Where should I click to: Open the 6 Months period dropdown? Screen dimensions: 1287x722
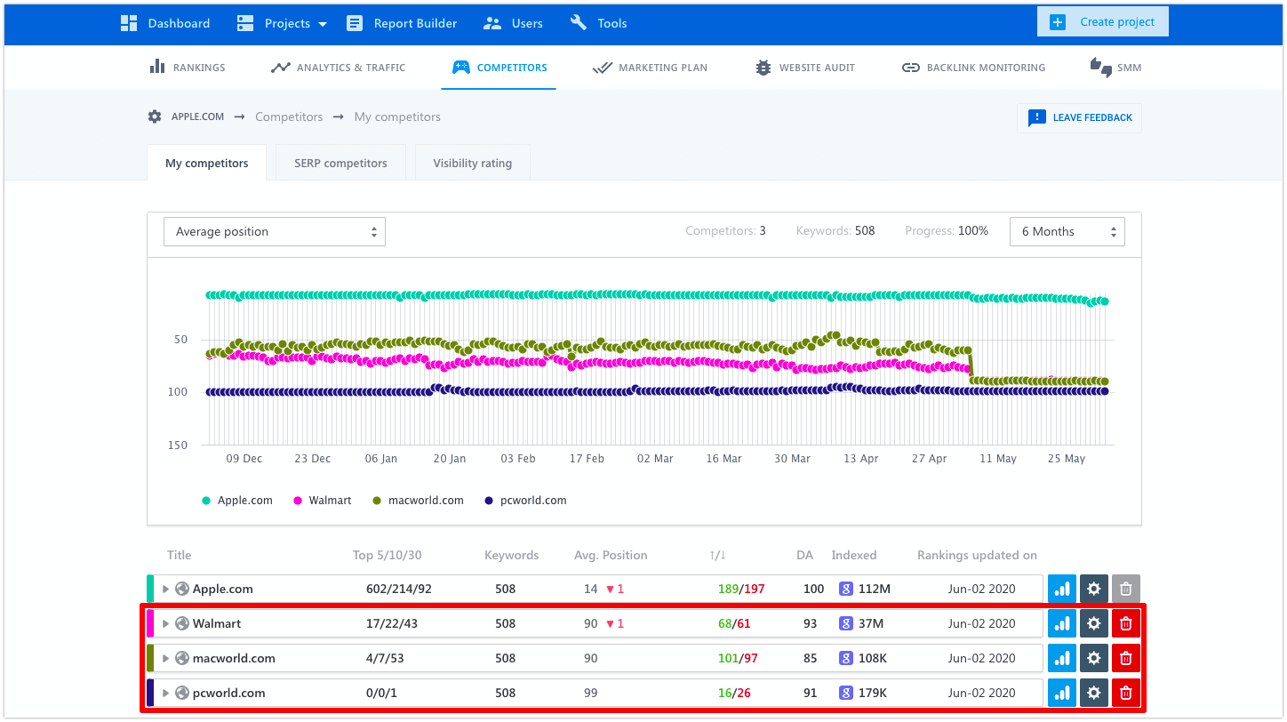tap(1067, 231)
